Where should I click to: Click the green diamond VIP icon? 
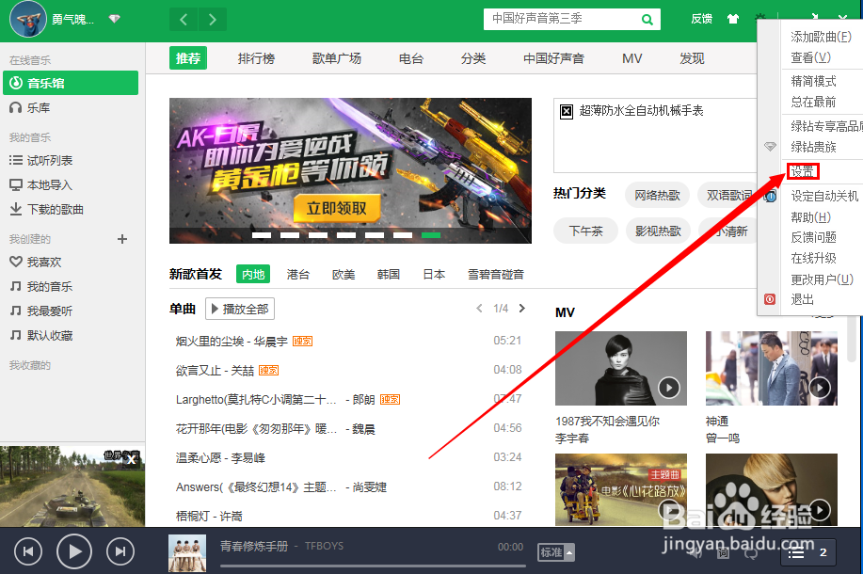pos(115,19)
